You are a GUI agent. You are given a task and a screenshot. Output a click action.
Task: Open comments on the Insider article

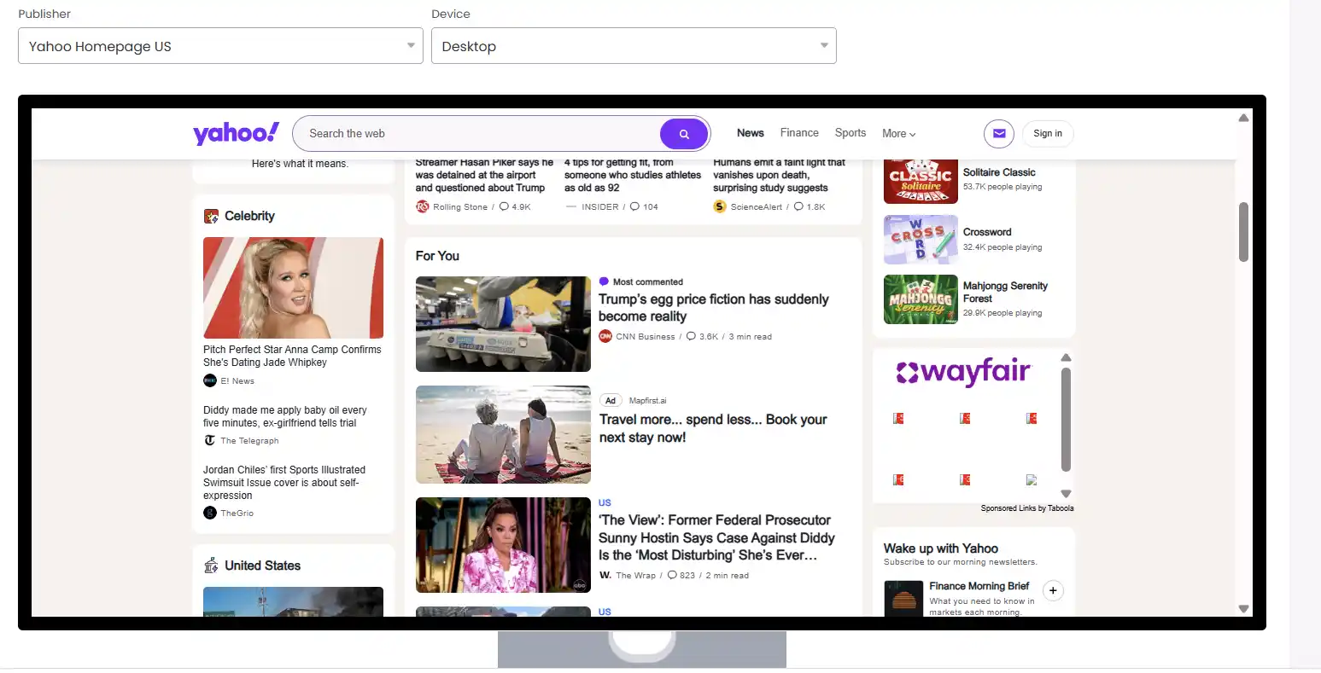[x=644, y=206]
